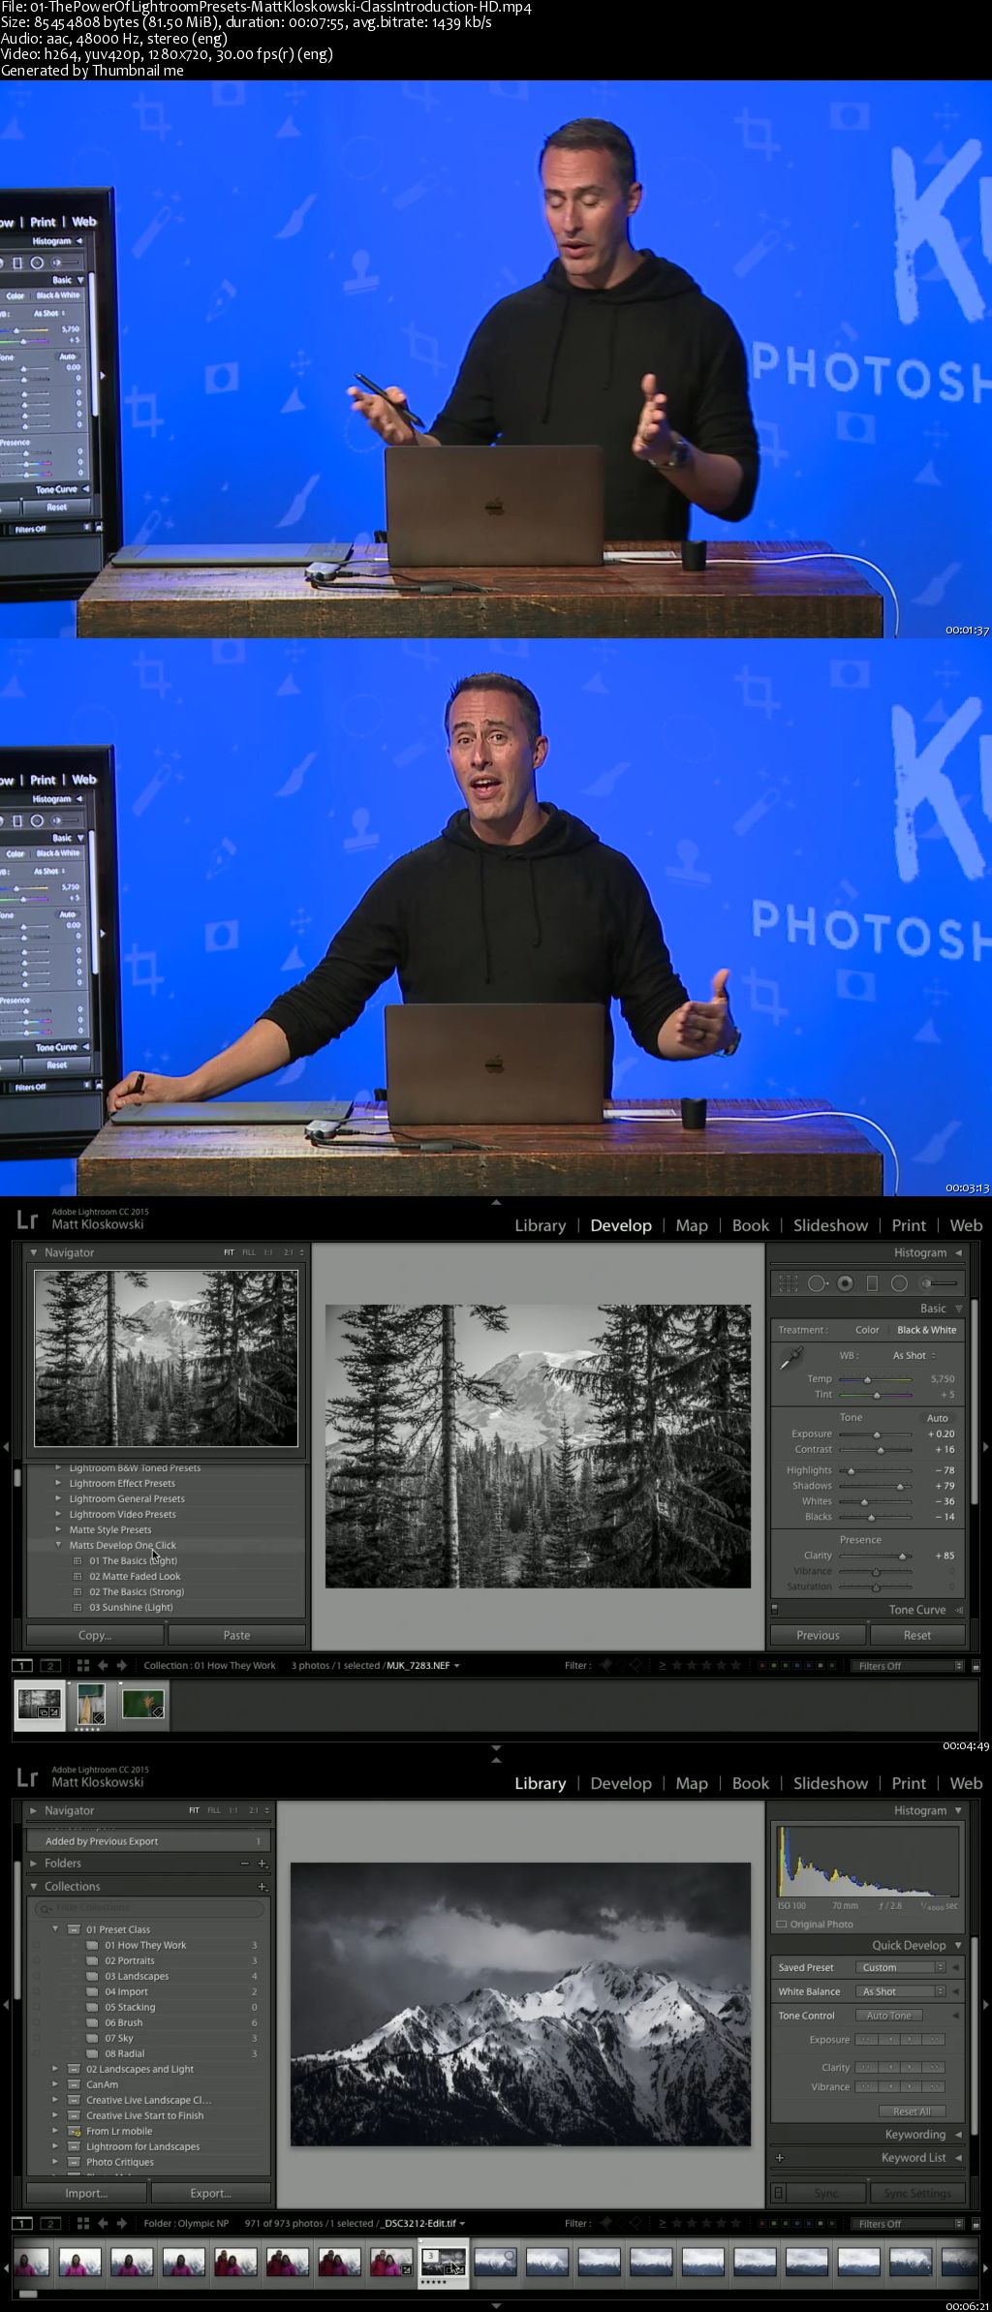Image resolution: width=992 pixels, height=2312 pixels.
Task: Select the Spot Removal tool
Action: tap(817, 1283)
